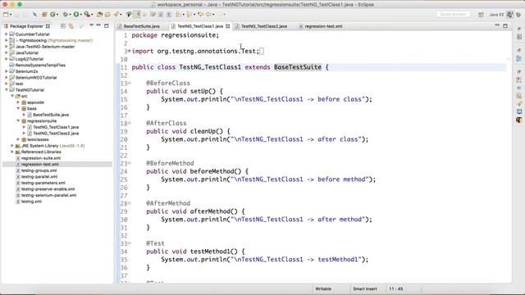Minimize the Package Explorer view
This screenshot has height=295, width=525.
(98, 25)
